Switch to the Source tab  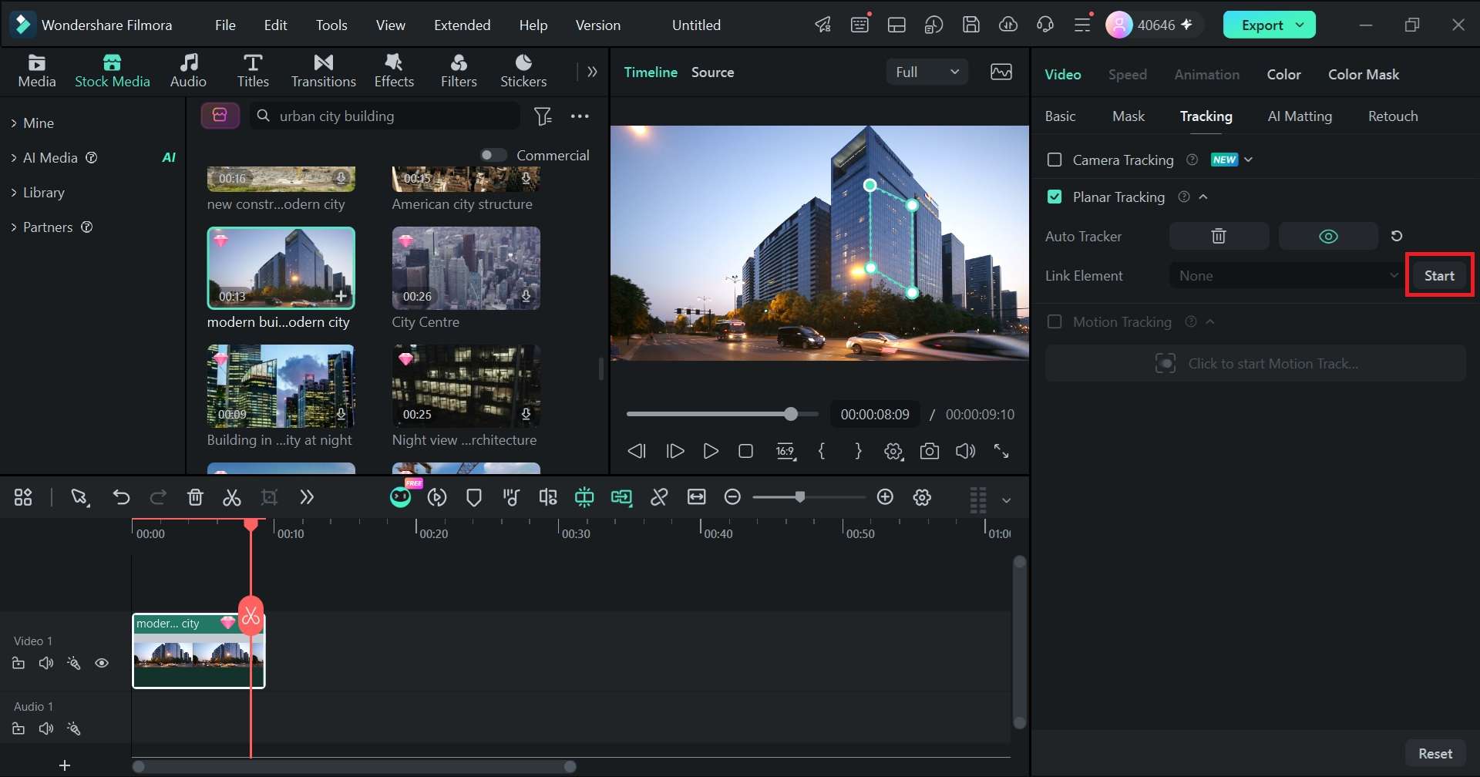[712, 72]
